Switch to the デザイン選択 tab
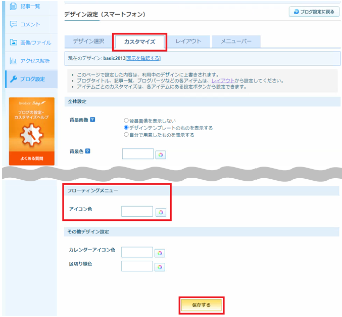 coord(88,42)
